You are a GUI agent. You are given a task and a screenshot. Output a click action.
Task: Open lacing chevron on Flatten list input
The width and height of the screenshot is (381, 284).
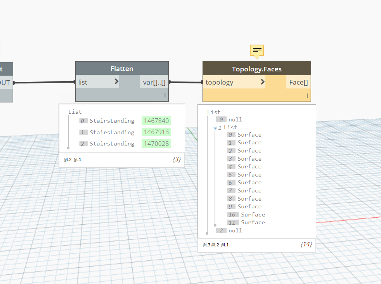pos(116,81)
